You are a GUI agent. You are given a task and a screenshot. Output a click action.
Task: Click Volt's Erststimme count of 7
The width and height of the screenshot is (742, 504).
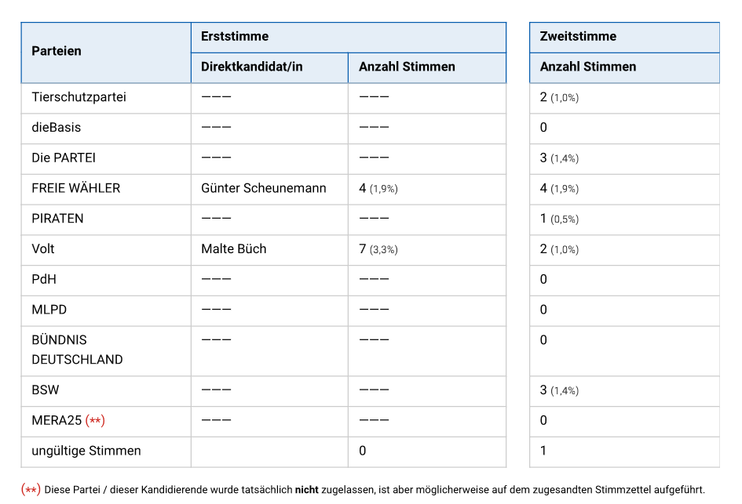363,248
